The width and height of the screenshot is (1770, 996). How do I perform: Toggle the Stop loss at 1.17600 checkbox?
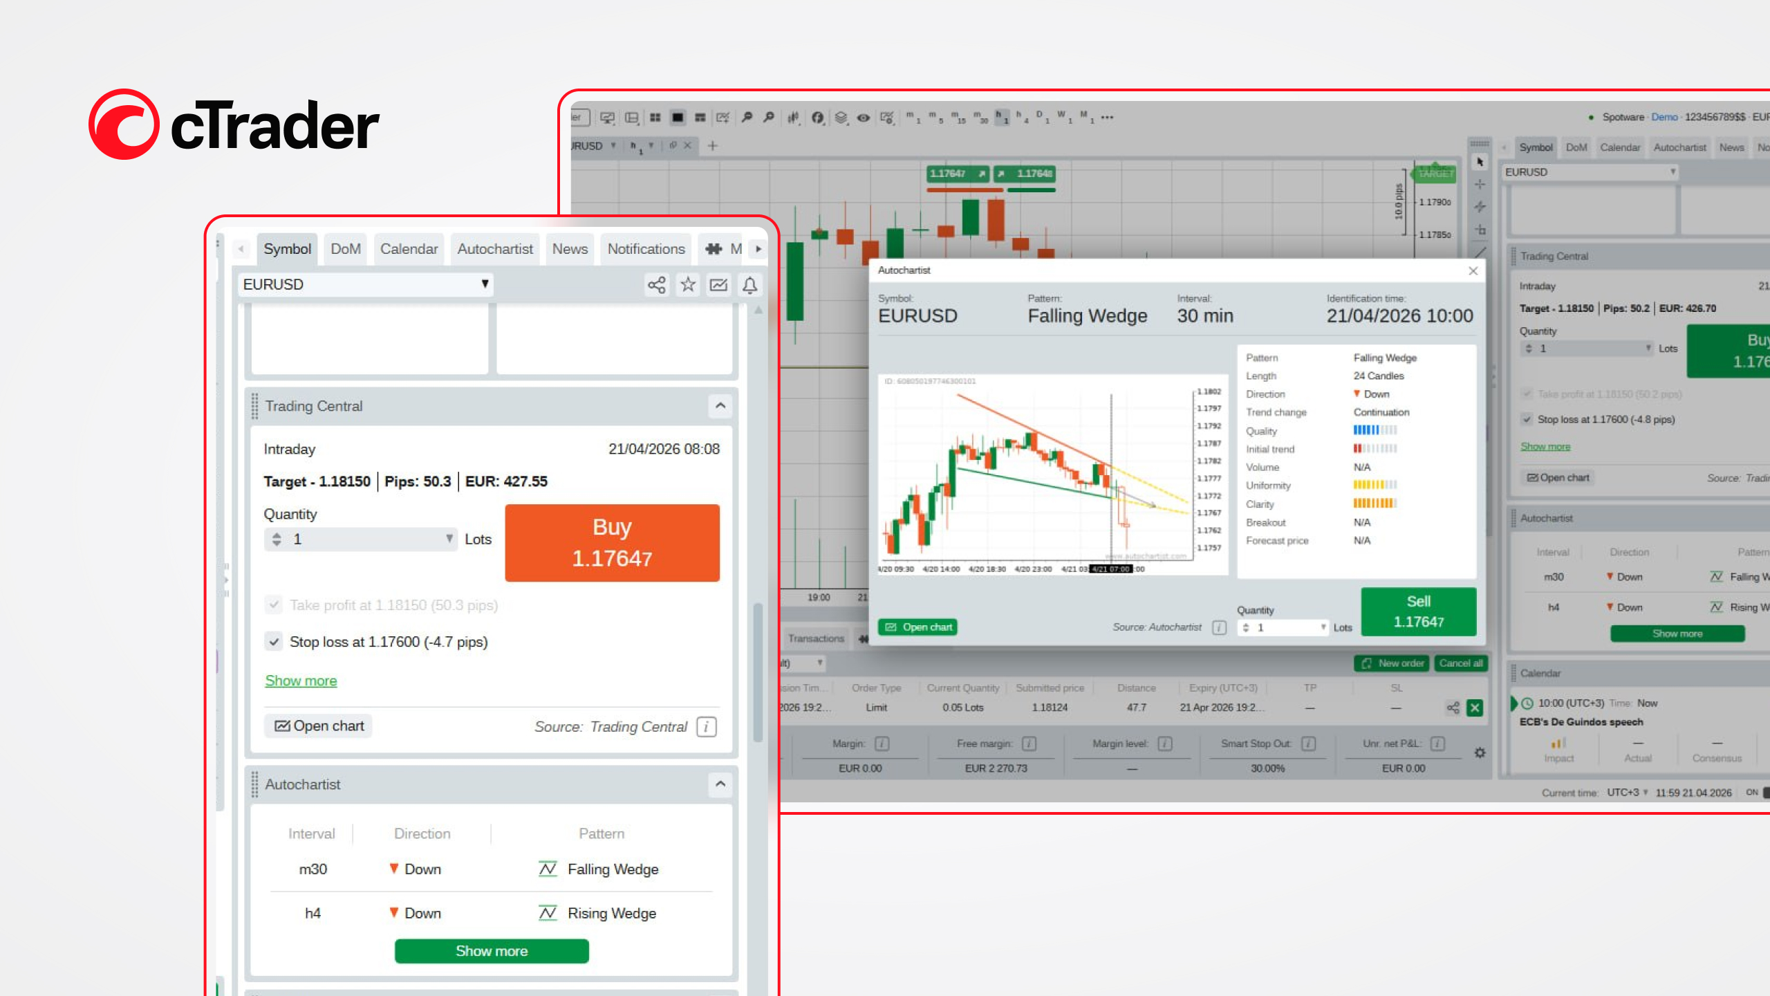(x=274, y=642)
